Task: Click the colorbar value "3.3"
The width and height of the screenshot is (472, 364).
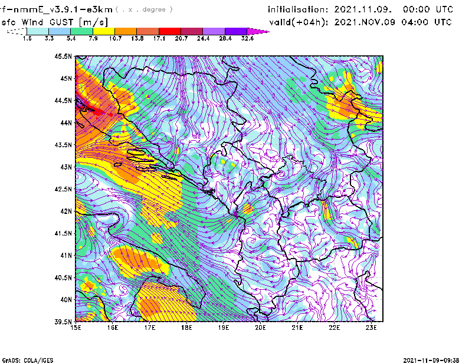Action: [49, 38]
